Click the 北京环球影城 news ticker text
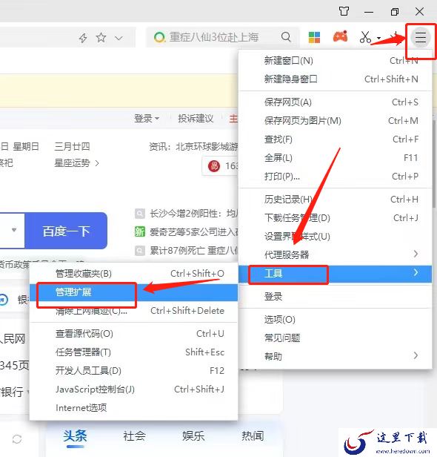437x457 pixels. [x=207, y=146]
